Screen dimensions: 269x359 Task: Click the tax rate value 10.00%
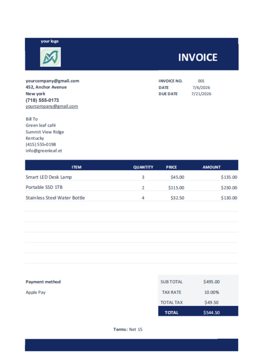pyautogui.click(x=212, y=293)
